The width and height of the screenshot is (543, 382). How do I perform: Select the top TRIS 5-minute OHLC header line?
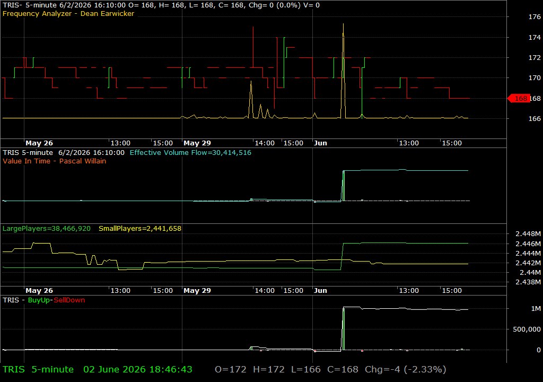[161, 5]
